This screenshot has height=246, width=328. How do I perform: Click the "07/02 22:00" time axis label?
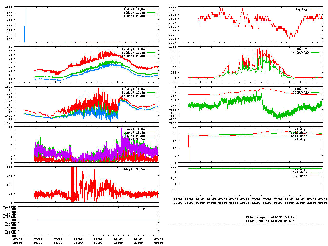point(312,201)
